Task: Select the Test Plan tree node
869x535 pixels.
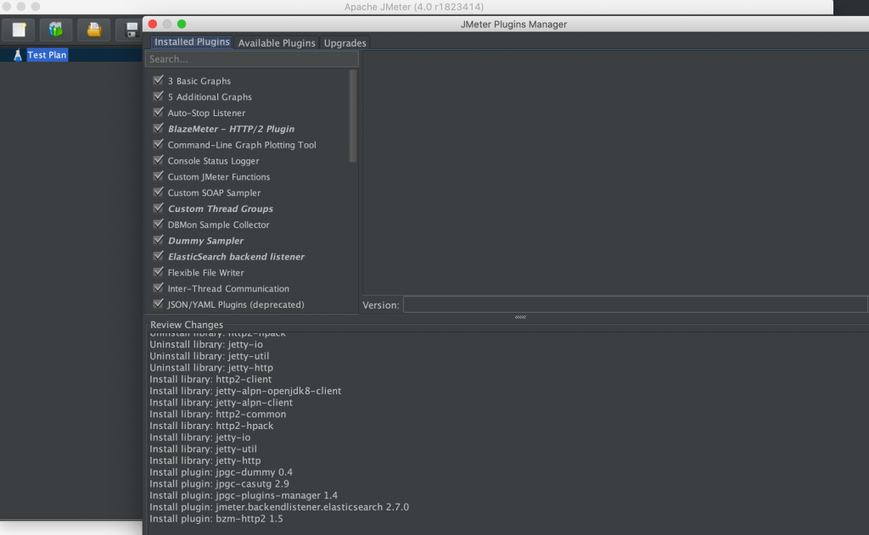Action: click(x=47, y=55)
